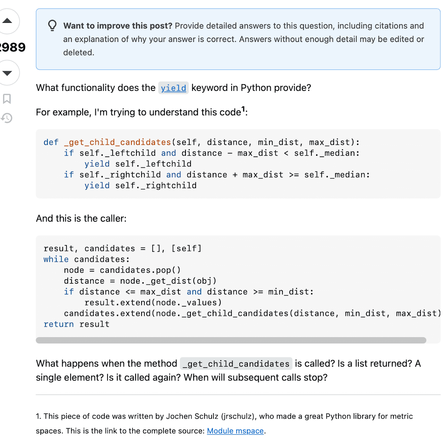Click the caller code block's horizontal scrollbar
The height and width of the screenshot is (444, 444).
click(231, 340)
